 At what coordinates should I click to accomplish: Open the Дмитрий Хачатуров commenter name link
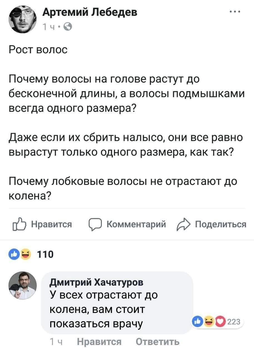point(97,283)
